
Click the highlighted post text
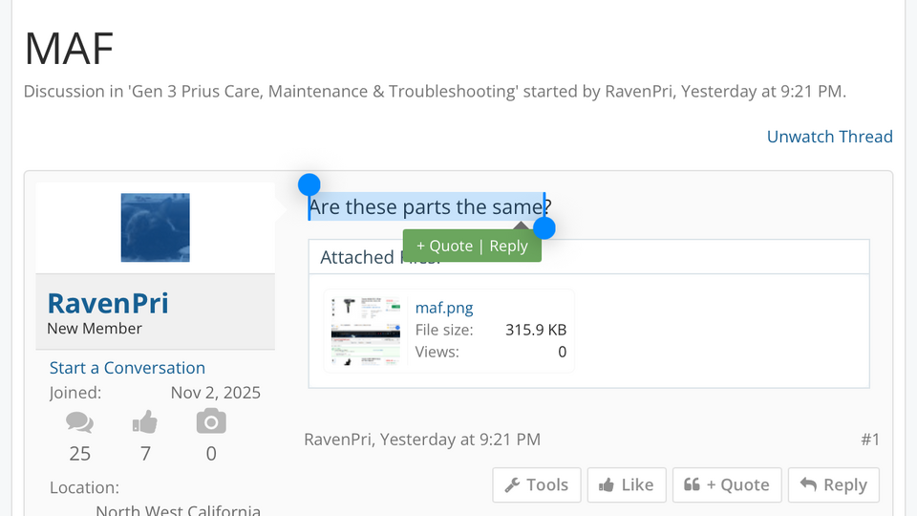point(425,206)
